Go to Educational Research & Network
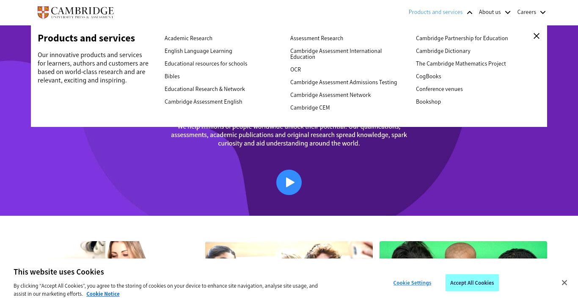This screenshot has width=578, height=308. (204, 89)
